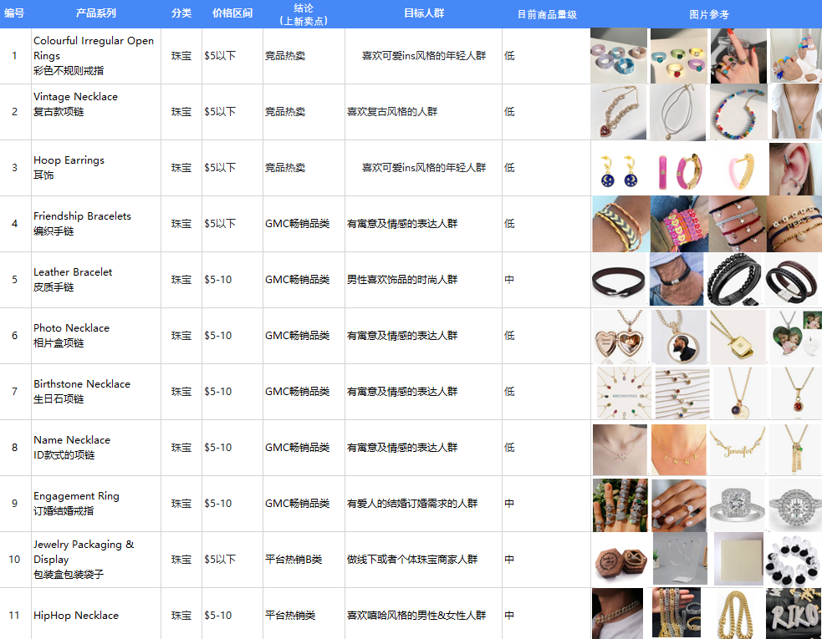Open the pink heart woven bracelets image
Image resolution: width=822 pixels, height=639 pixels.
[x=679, y=224]
